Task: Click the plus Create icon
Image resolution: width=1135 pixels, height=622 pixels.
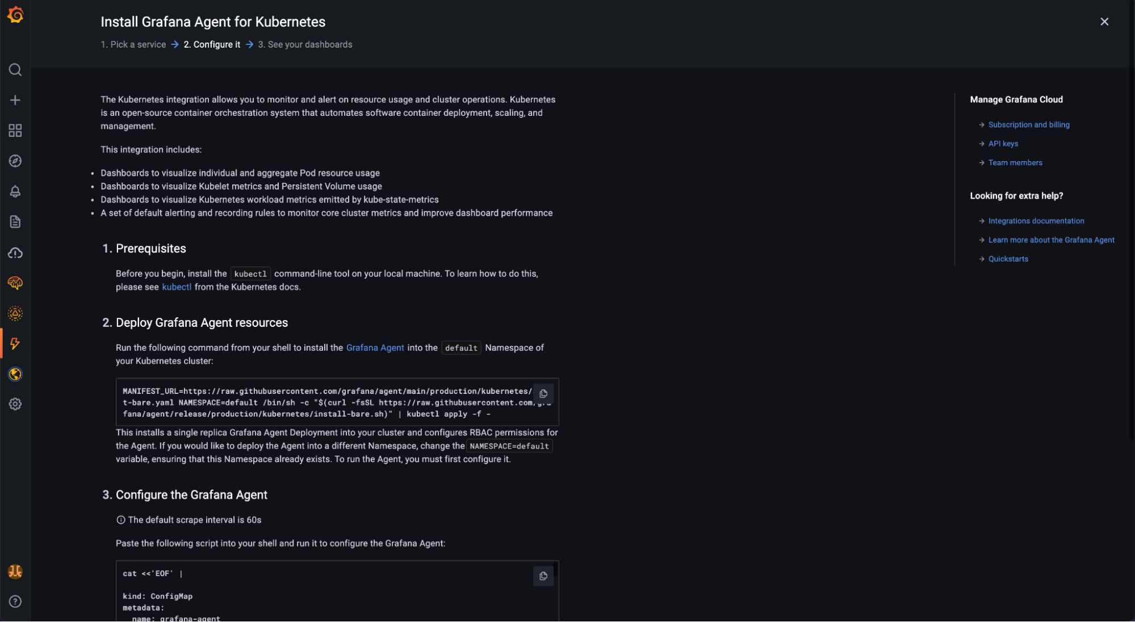Action: point(15,100)
